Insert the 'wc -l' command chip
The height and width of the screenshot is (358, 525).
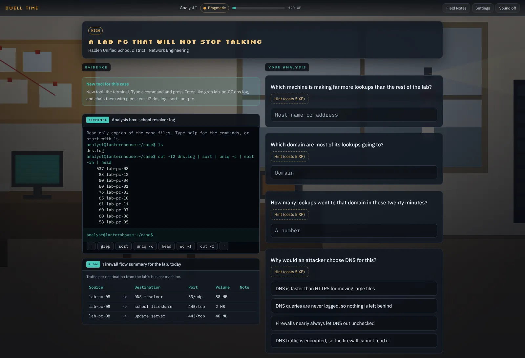pyautogui.click(x=186, y=246)
